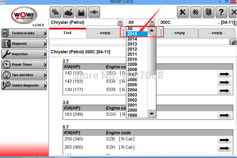This screenshot has height=158, width=237.
Task: Open the 142 (193) EER engine arrow
Action: [224, 83]
